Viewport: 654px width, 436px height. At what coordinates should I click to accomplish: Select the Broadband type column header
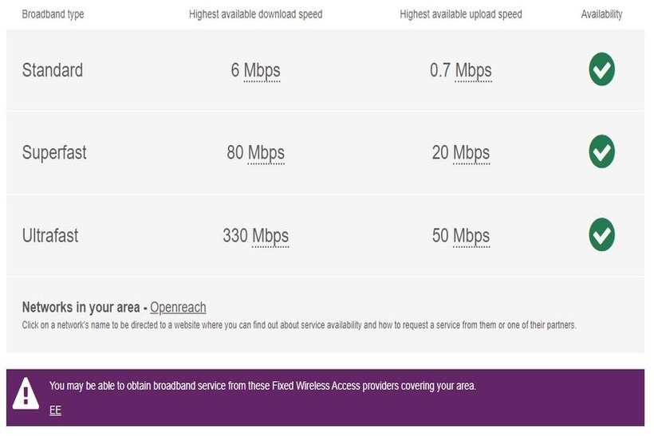click(x=53, y=14)
